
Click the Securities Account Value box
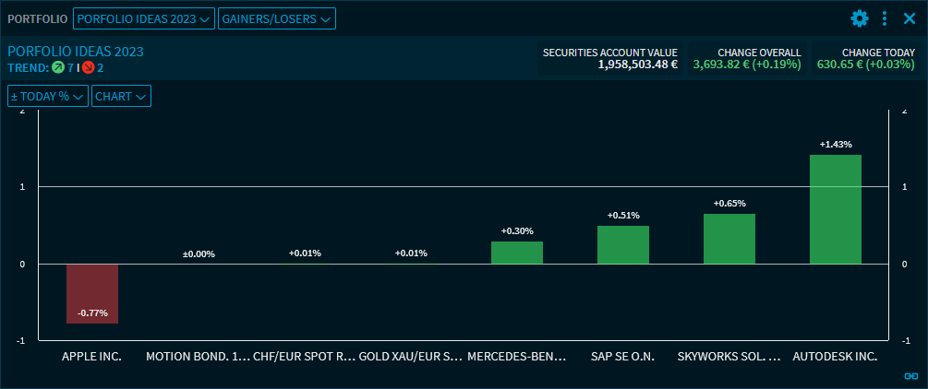[x=610, y=59]
